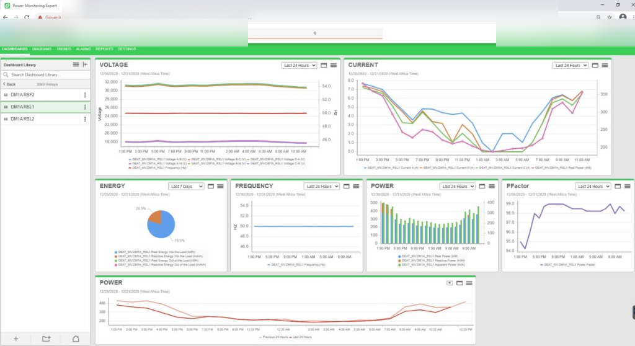Open CURRENT time range dropdown
Image resolution: width=635 pixels, height=346 pixels.
pos(571,65)
